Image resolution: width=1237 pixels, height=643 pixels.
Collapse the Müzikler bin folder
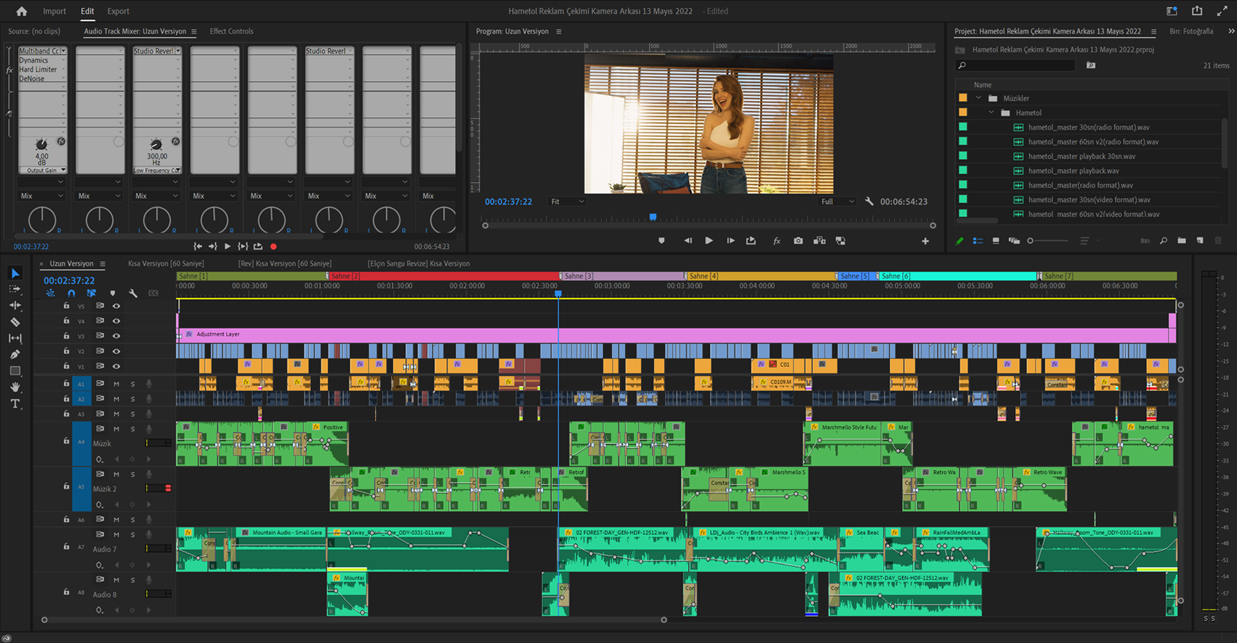[x=979, y=98]
